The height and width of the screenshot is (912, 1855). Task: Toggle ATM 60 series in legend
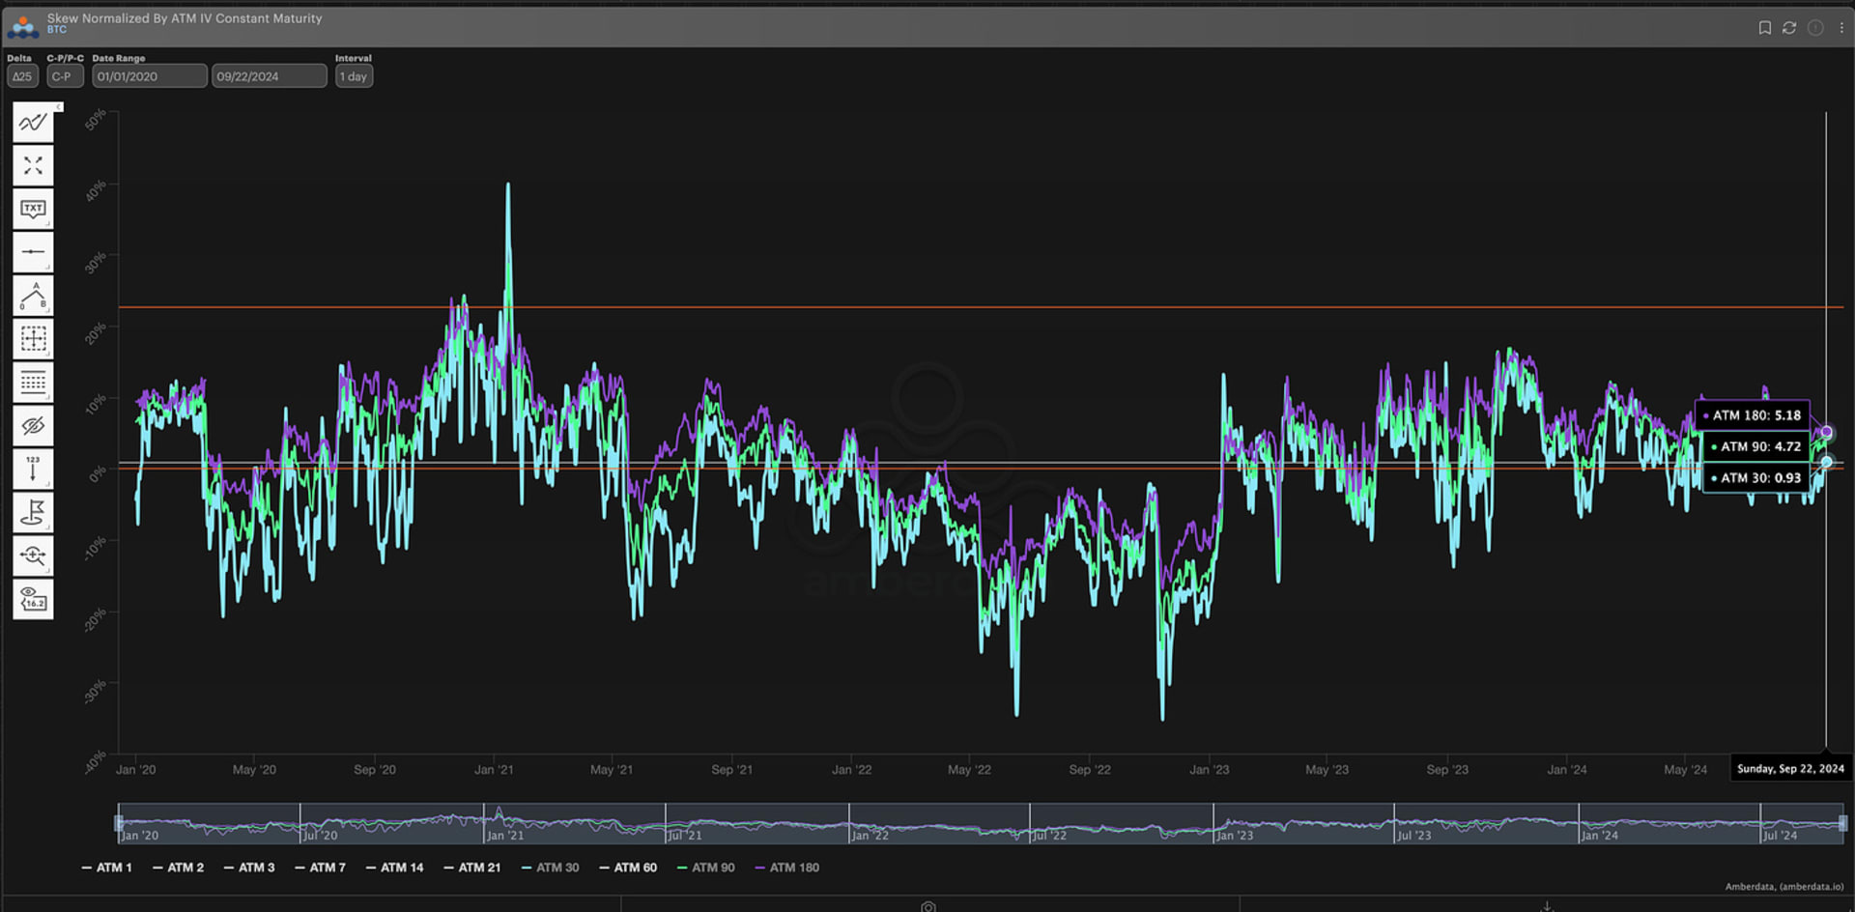[628, 868]
